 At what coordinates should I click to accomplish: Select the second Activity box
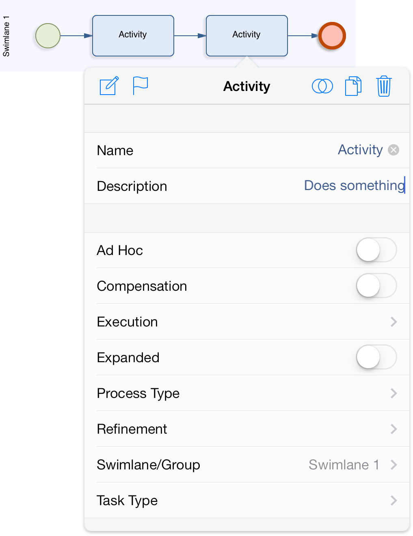click(247, 36)
